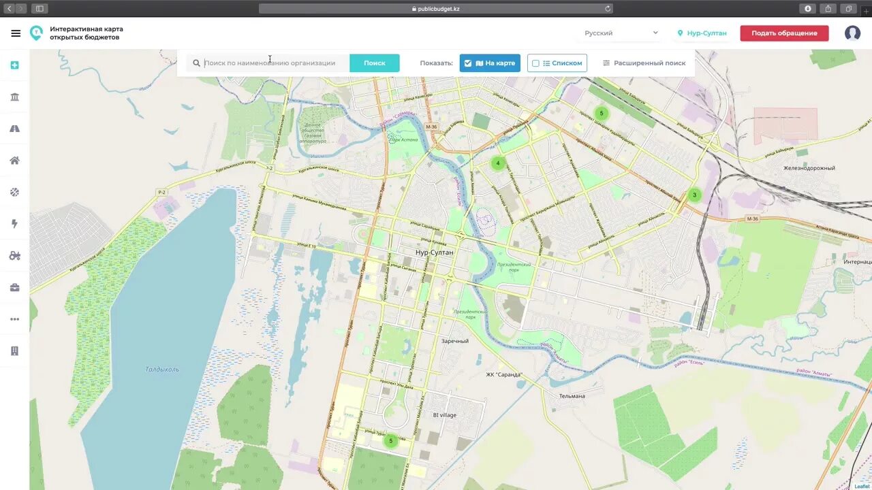Click the 'Заречный' map label

click(x=455, y=341)
